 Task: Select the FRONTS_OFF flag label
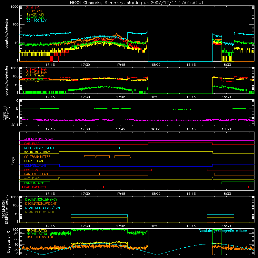[x=34, y=183]
